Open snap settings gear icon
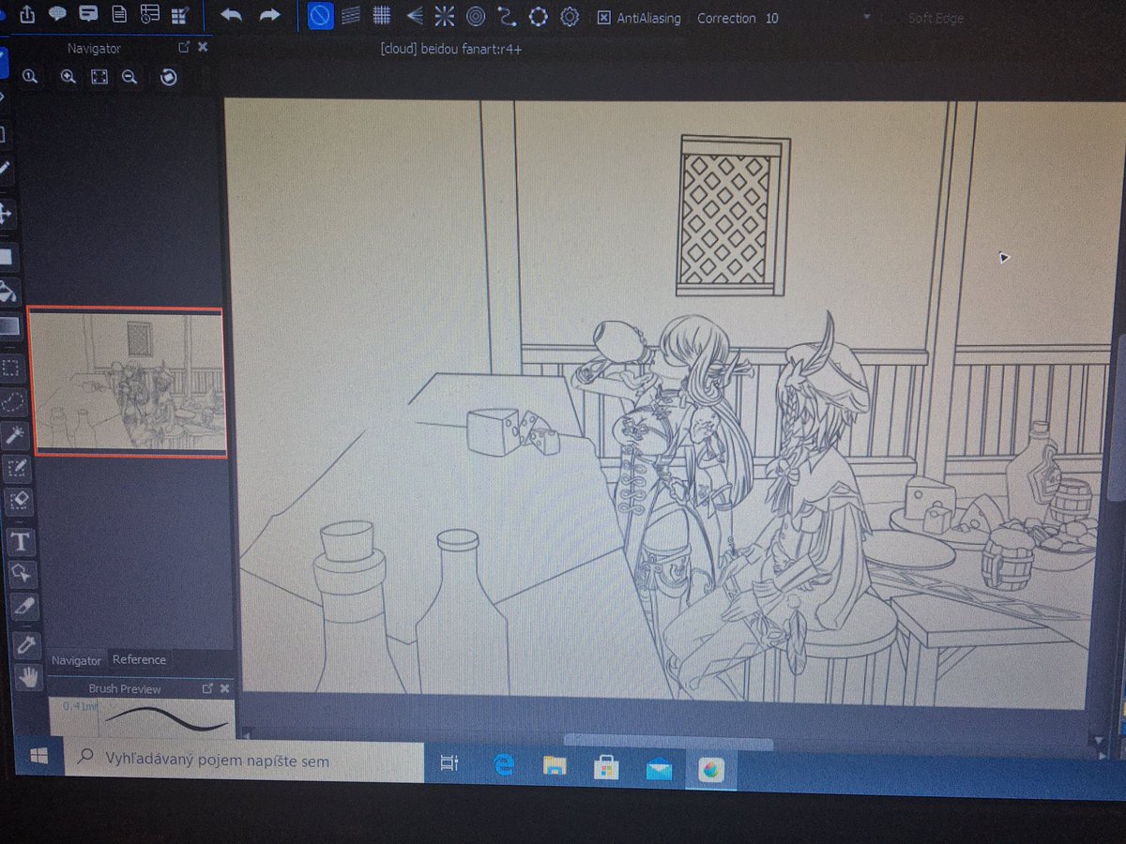 pos(570,17)
